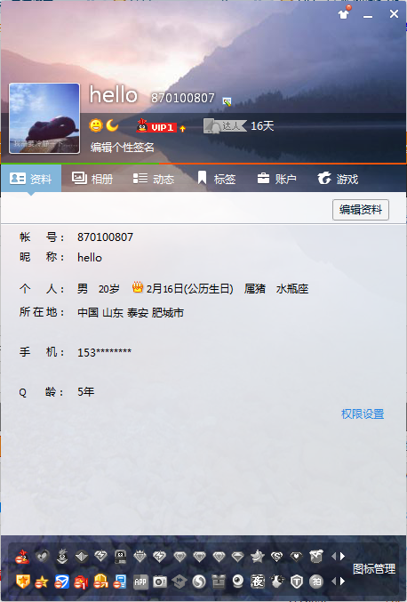Screen dimensions: 407x602
Task: Click the 夜 night icon
Action: [258, 582]
